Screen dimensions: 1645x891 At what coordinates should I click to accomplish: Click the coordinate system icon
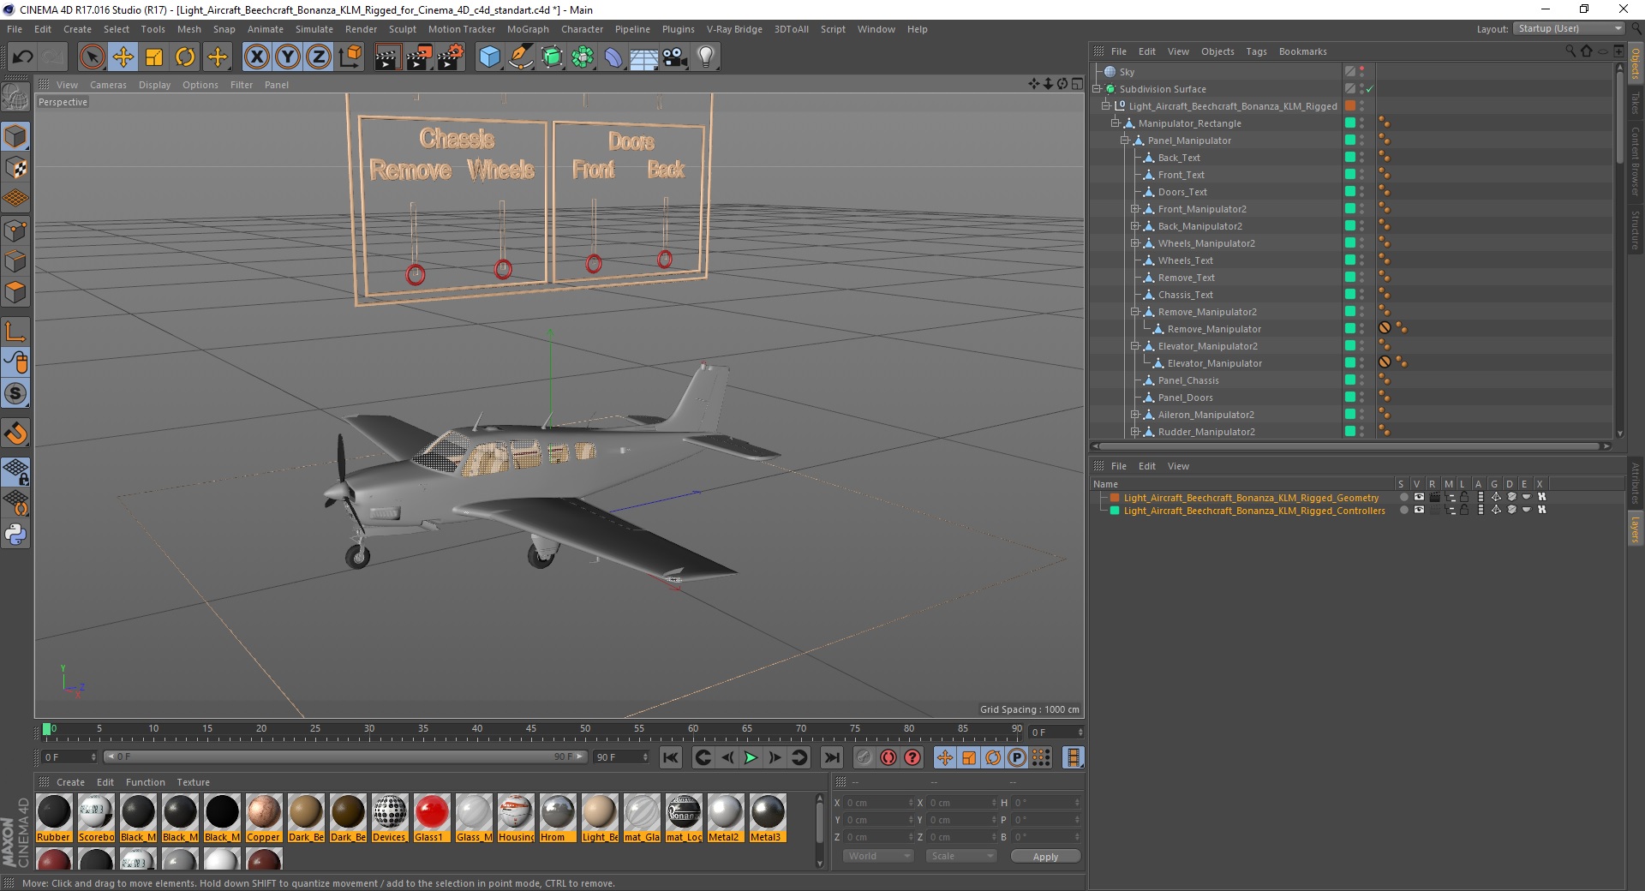tap(350, 57)
